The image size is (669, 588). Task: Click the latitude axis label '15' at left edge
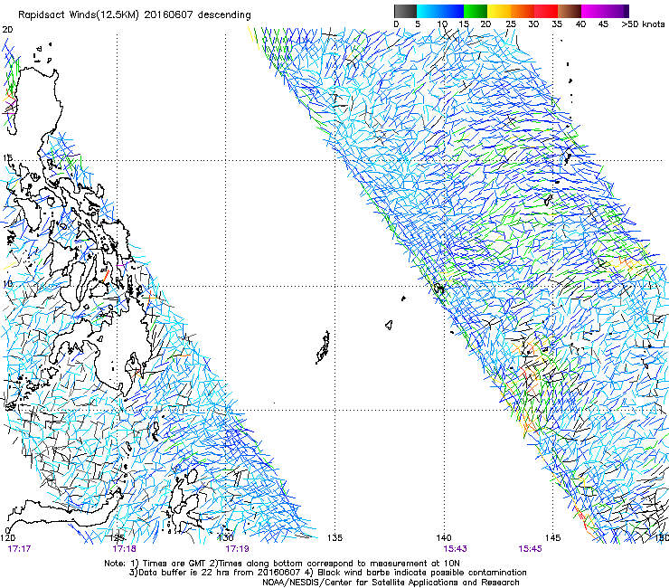click(7, 158)
